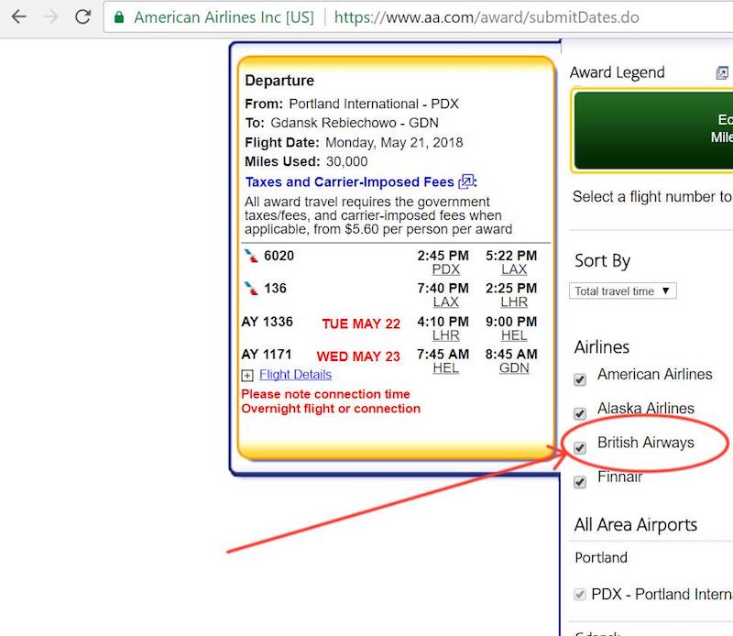
Task: Click the Finnair filter label
Action: 620,477
